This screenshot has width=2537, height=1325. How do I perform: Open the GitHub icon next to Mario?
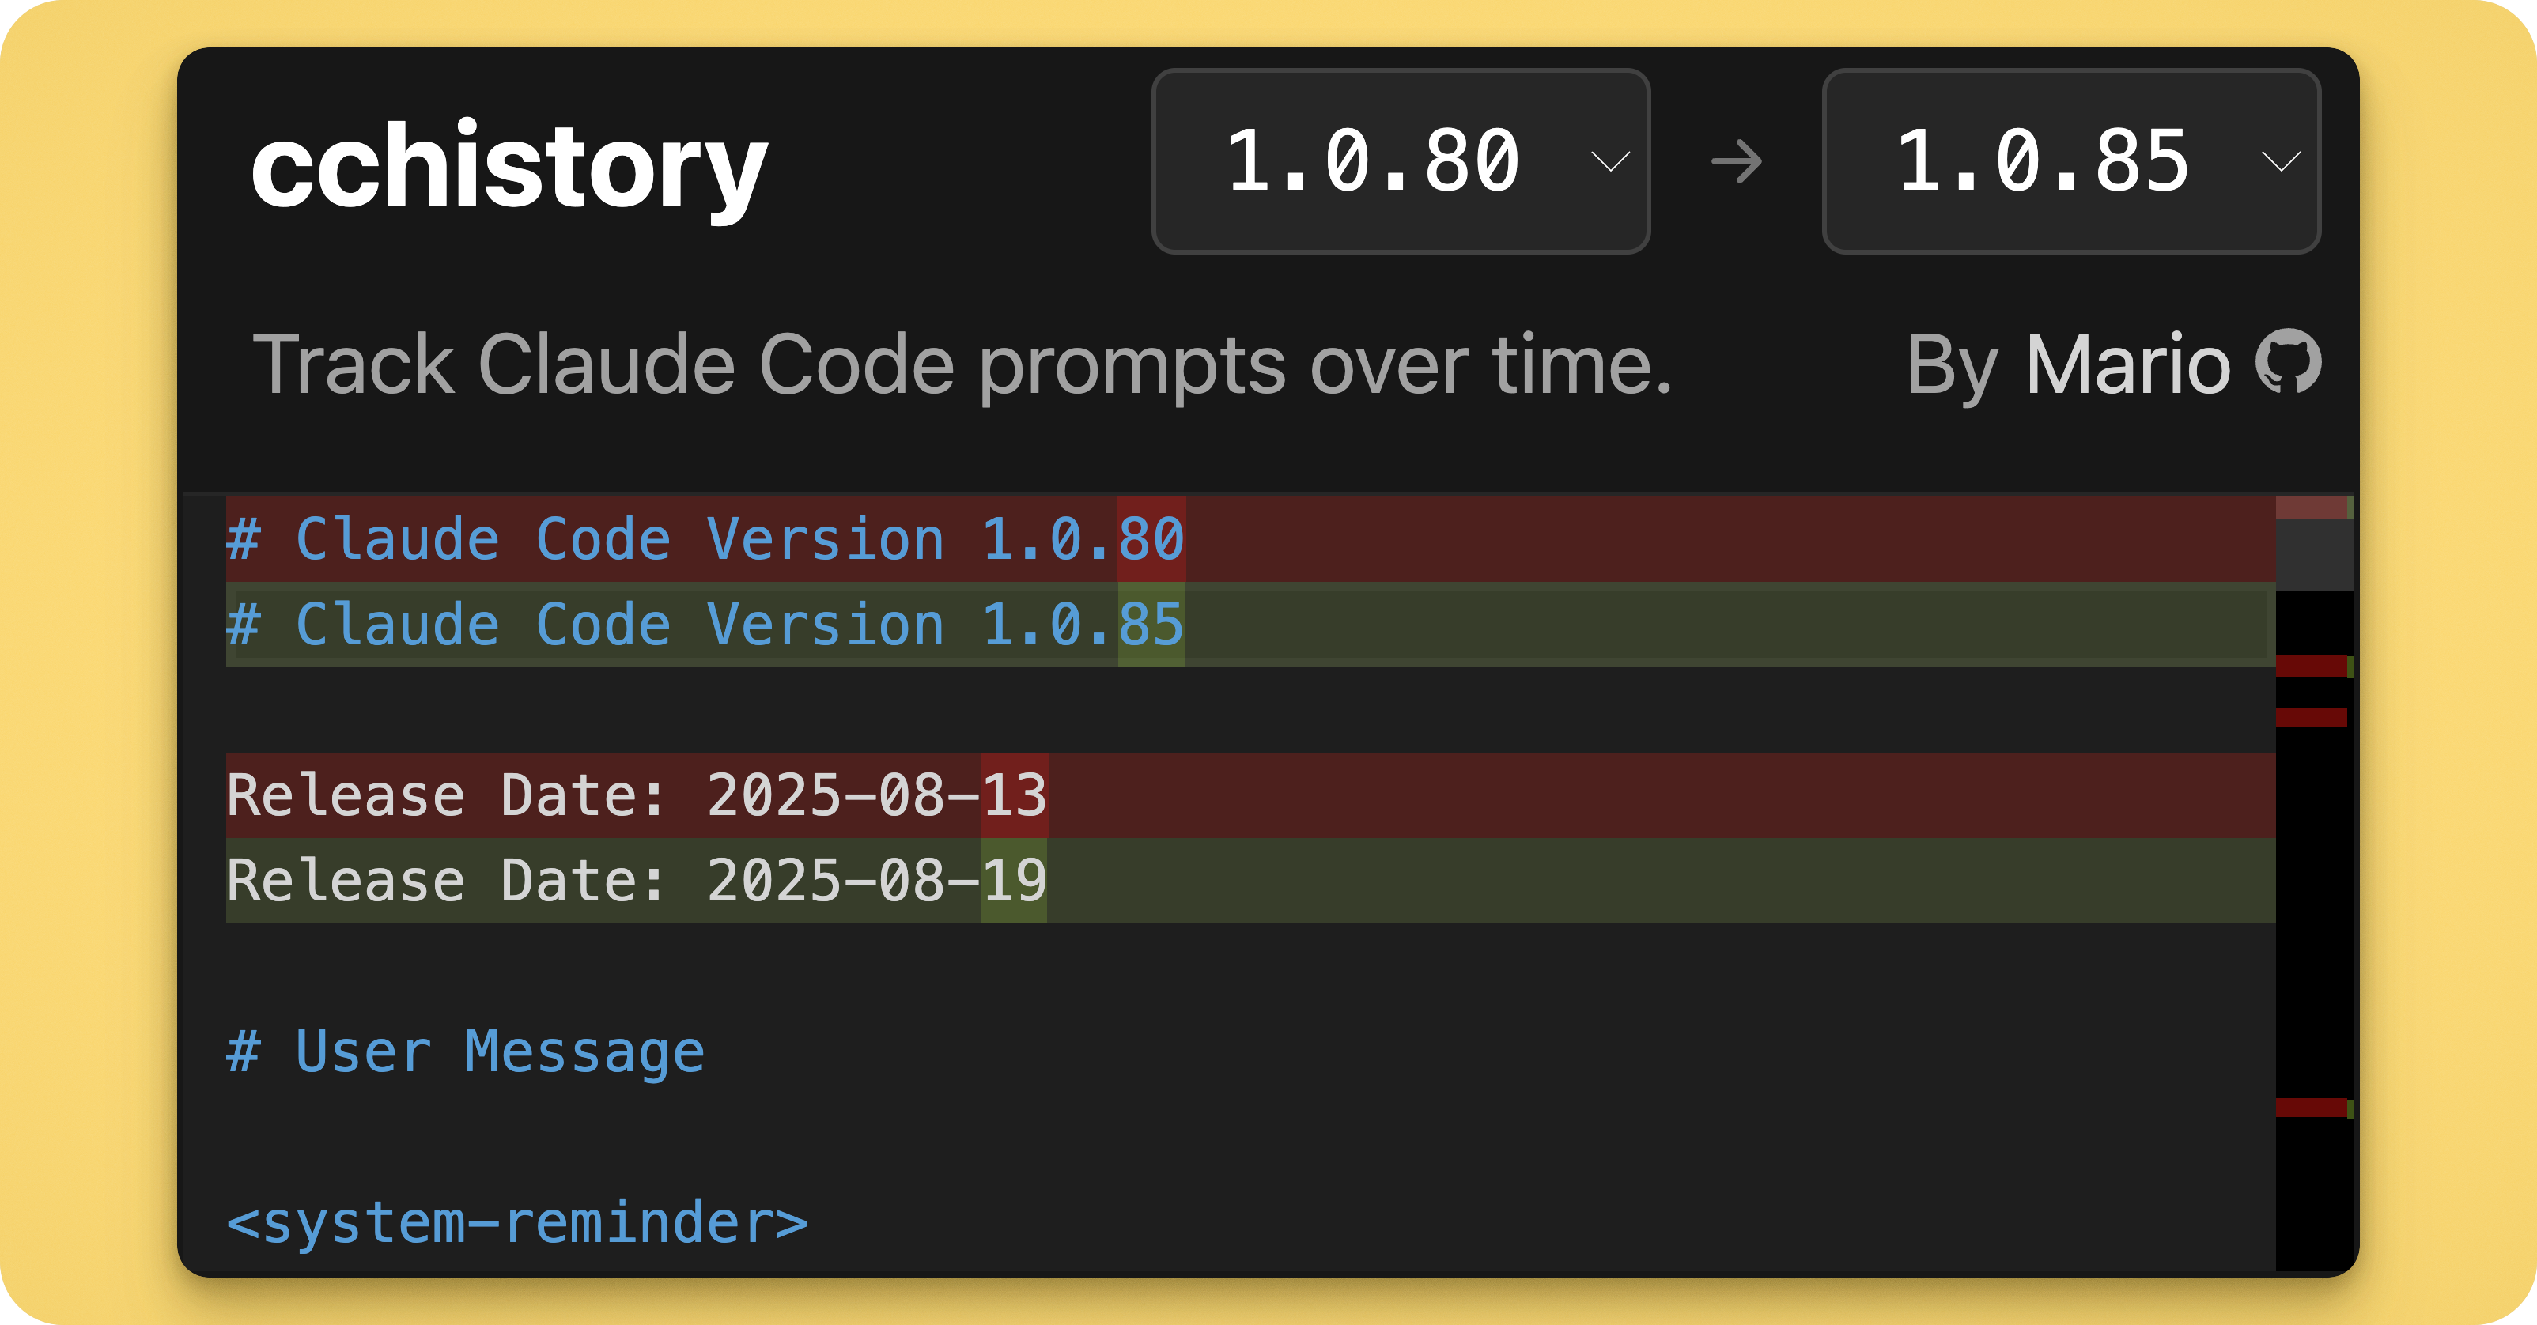[x=2289, y=361]
